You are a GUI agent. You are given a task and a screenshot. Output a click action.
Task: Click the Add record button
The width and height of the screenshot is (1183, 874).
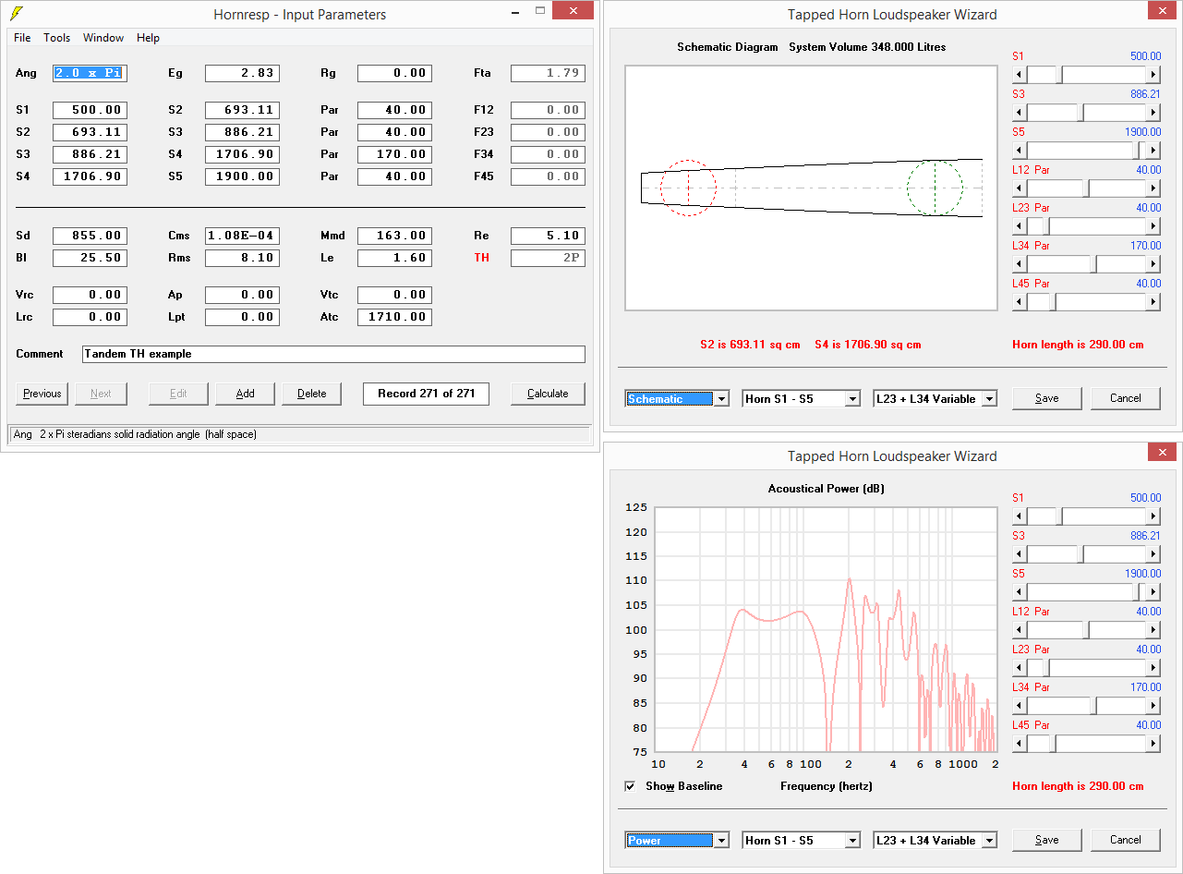[x=245, y=394]
